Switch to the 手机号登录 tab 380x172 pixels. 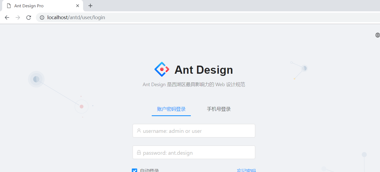pos(218,109)
